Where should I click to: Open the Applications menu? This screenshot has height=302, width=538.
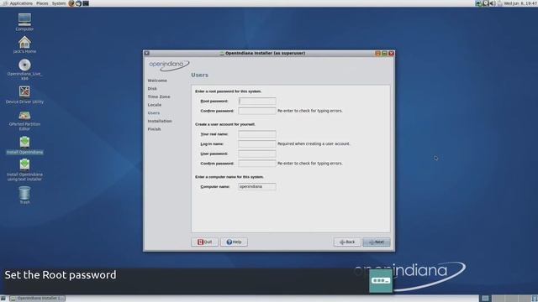click(21, 3)
